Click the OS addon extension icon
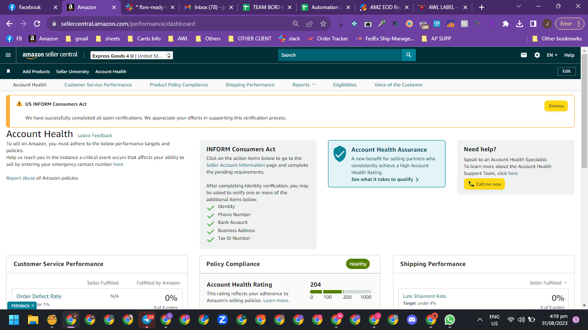The height and width of the screenshot is (330, 588). [x=437, y=24]
